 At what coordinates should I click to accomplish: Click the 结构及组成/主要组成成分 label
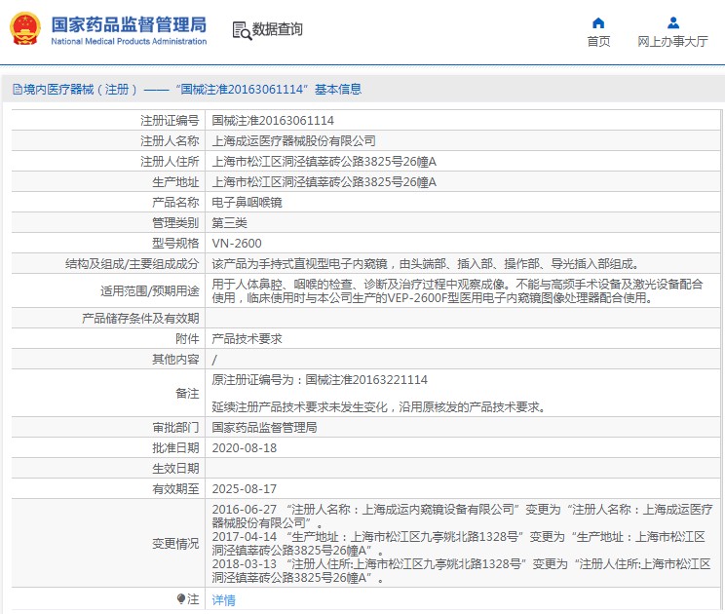(x=133, y=264)
